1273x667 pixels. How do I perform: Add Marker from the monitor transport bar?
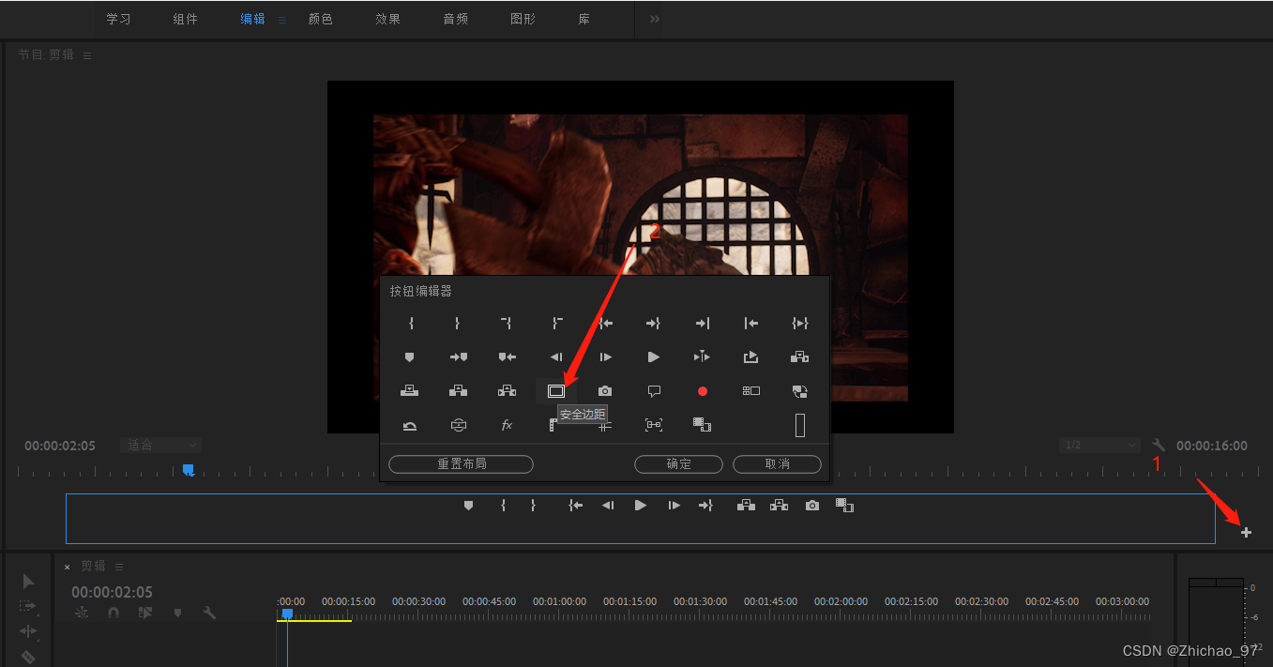(x=468, y=505)
